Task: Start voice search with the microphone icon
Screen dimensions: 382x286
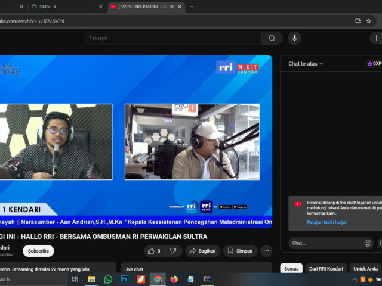Action: tap(294, 38)
